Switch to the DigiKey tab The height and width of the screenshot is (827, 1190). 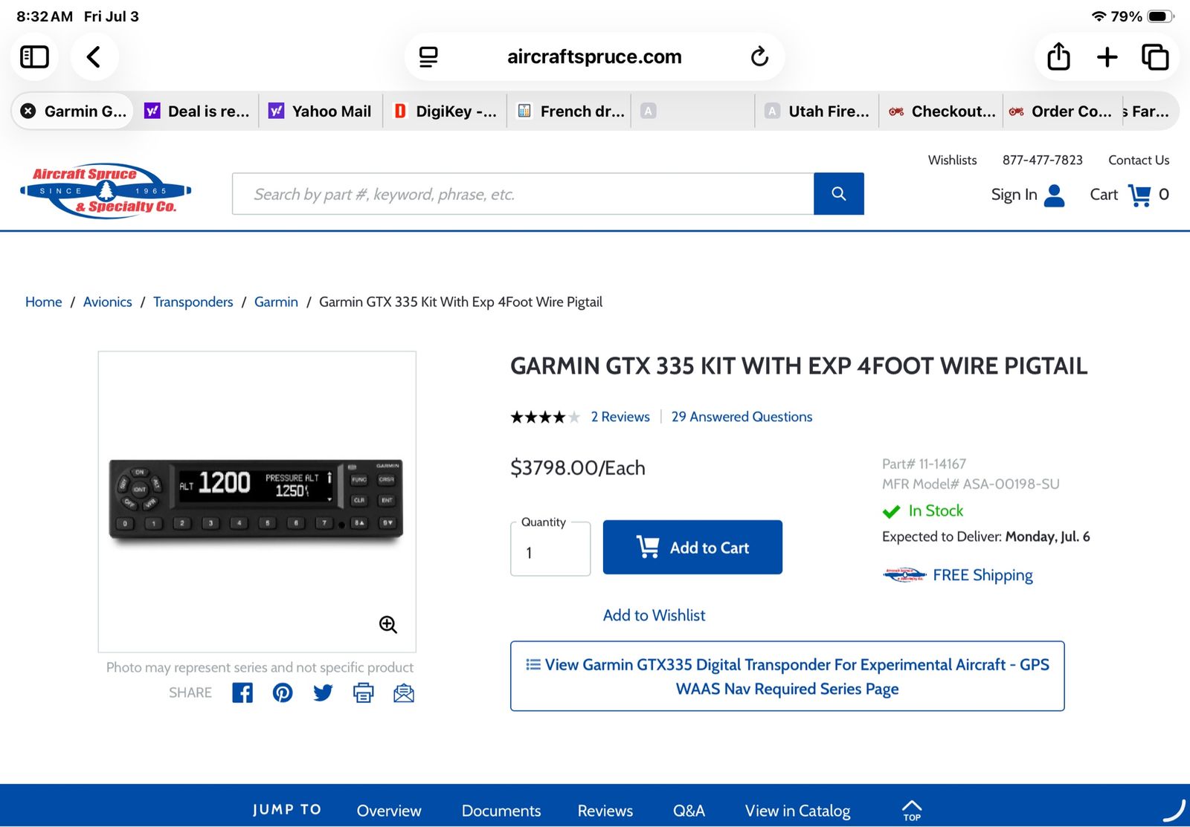pyautogui.click(x=445, y=111)
